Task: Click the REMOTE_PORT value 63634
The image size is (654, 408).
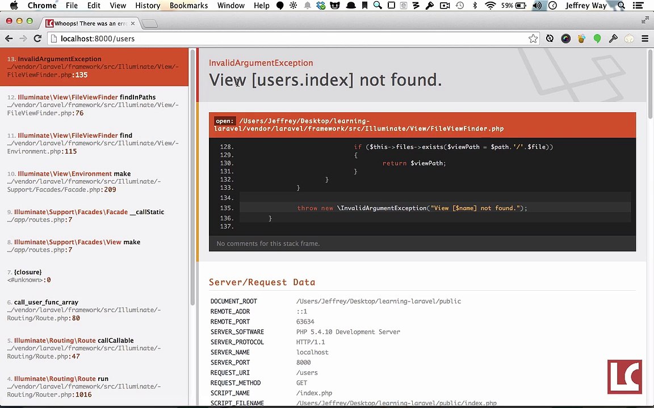Action: tap(305, 321)
